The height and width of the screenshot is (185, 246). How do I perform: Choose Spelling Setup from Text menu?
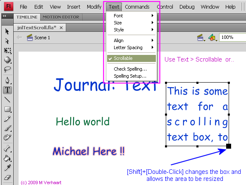pyautogui.click(x=131, y=76)
